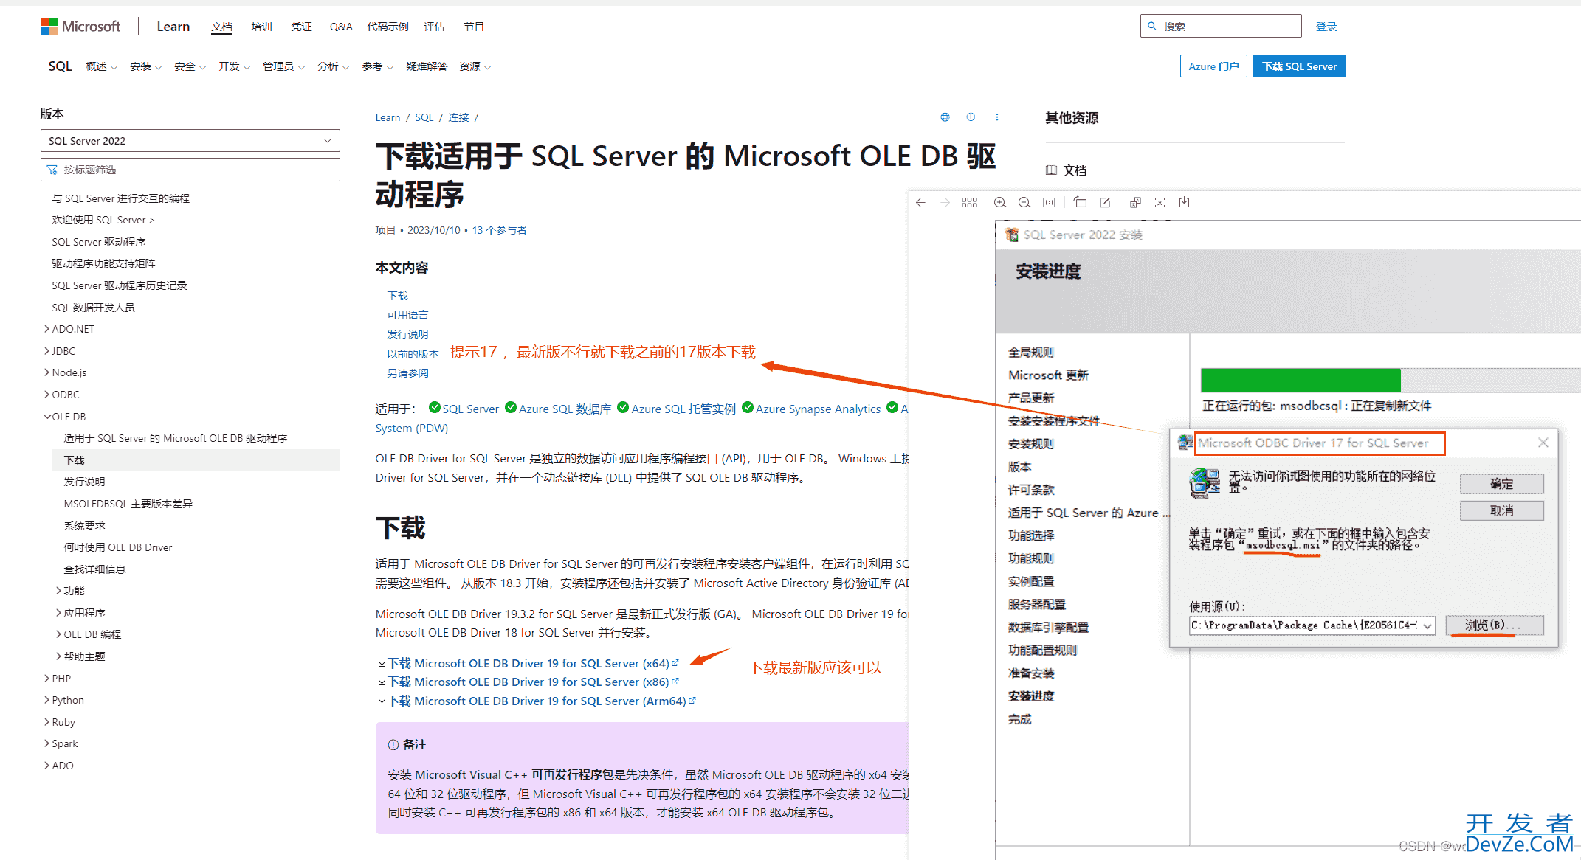Screen dimensions: 1581x860
Task: Open the 使用源 path dropdown
Action: (1427, 626)
